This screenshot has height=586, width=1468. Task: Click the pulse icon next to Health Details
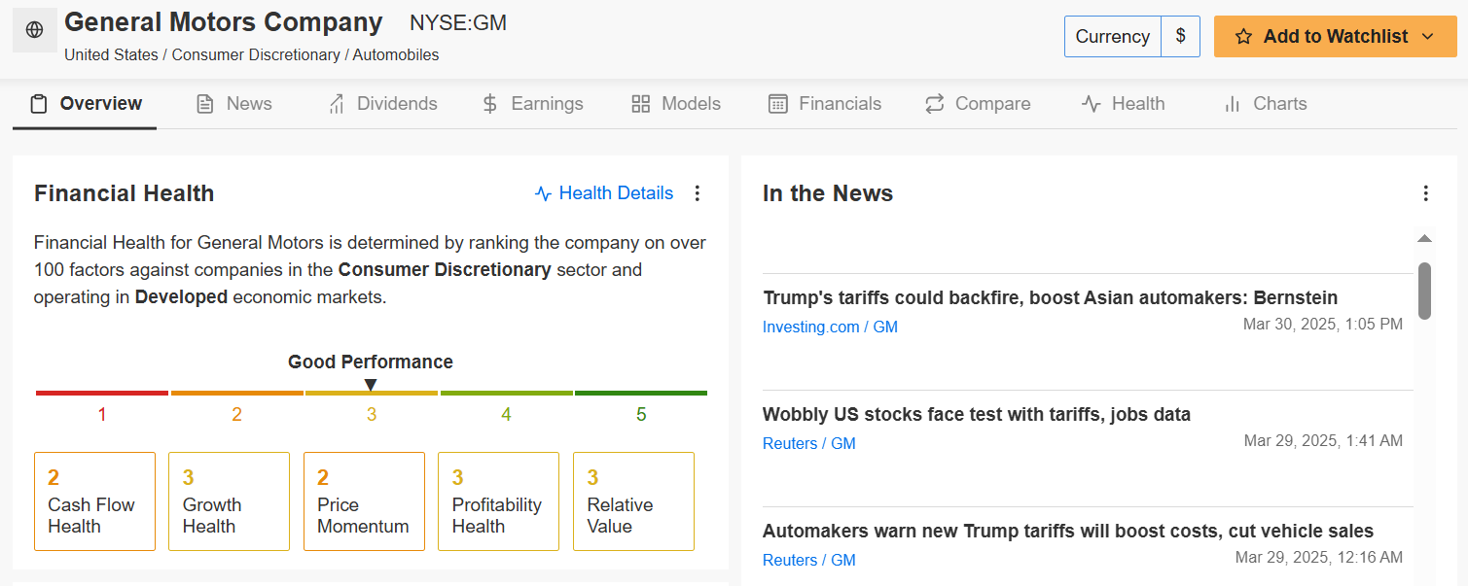pyautogui.click(x=544, y=193)
